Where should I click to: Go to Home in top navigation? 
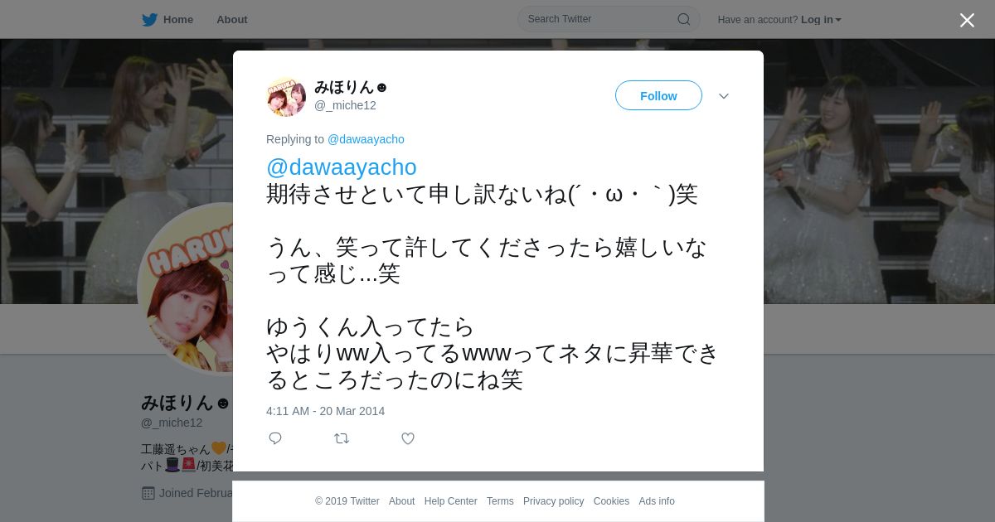click(178, 19)
